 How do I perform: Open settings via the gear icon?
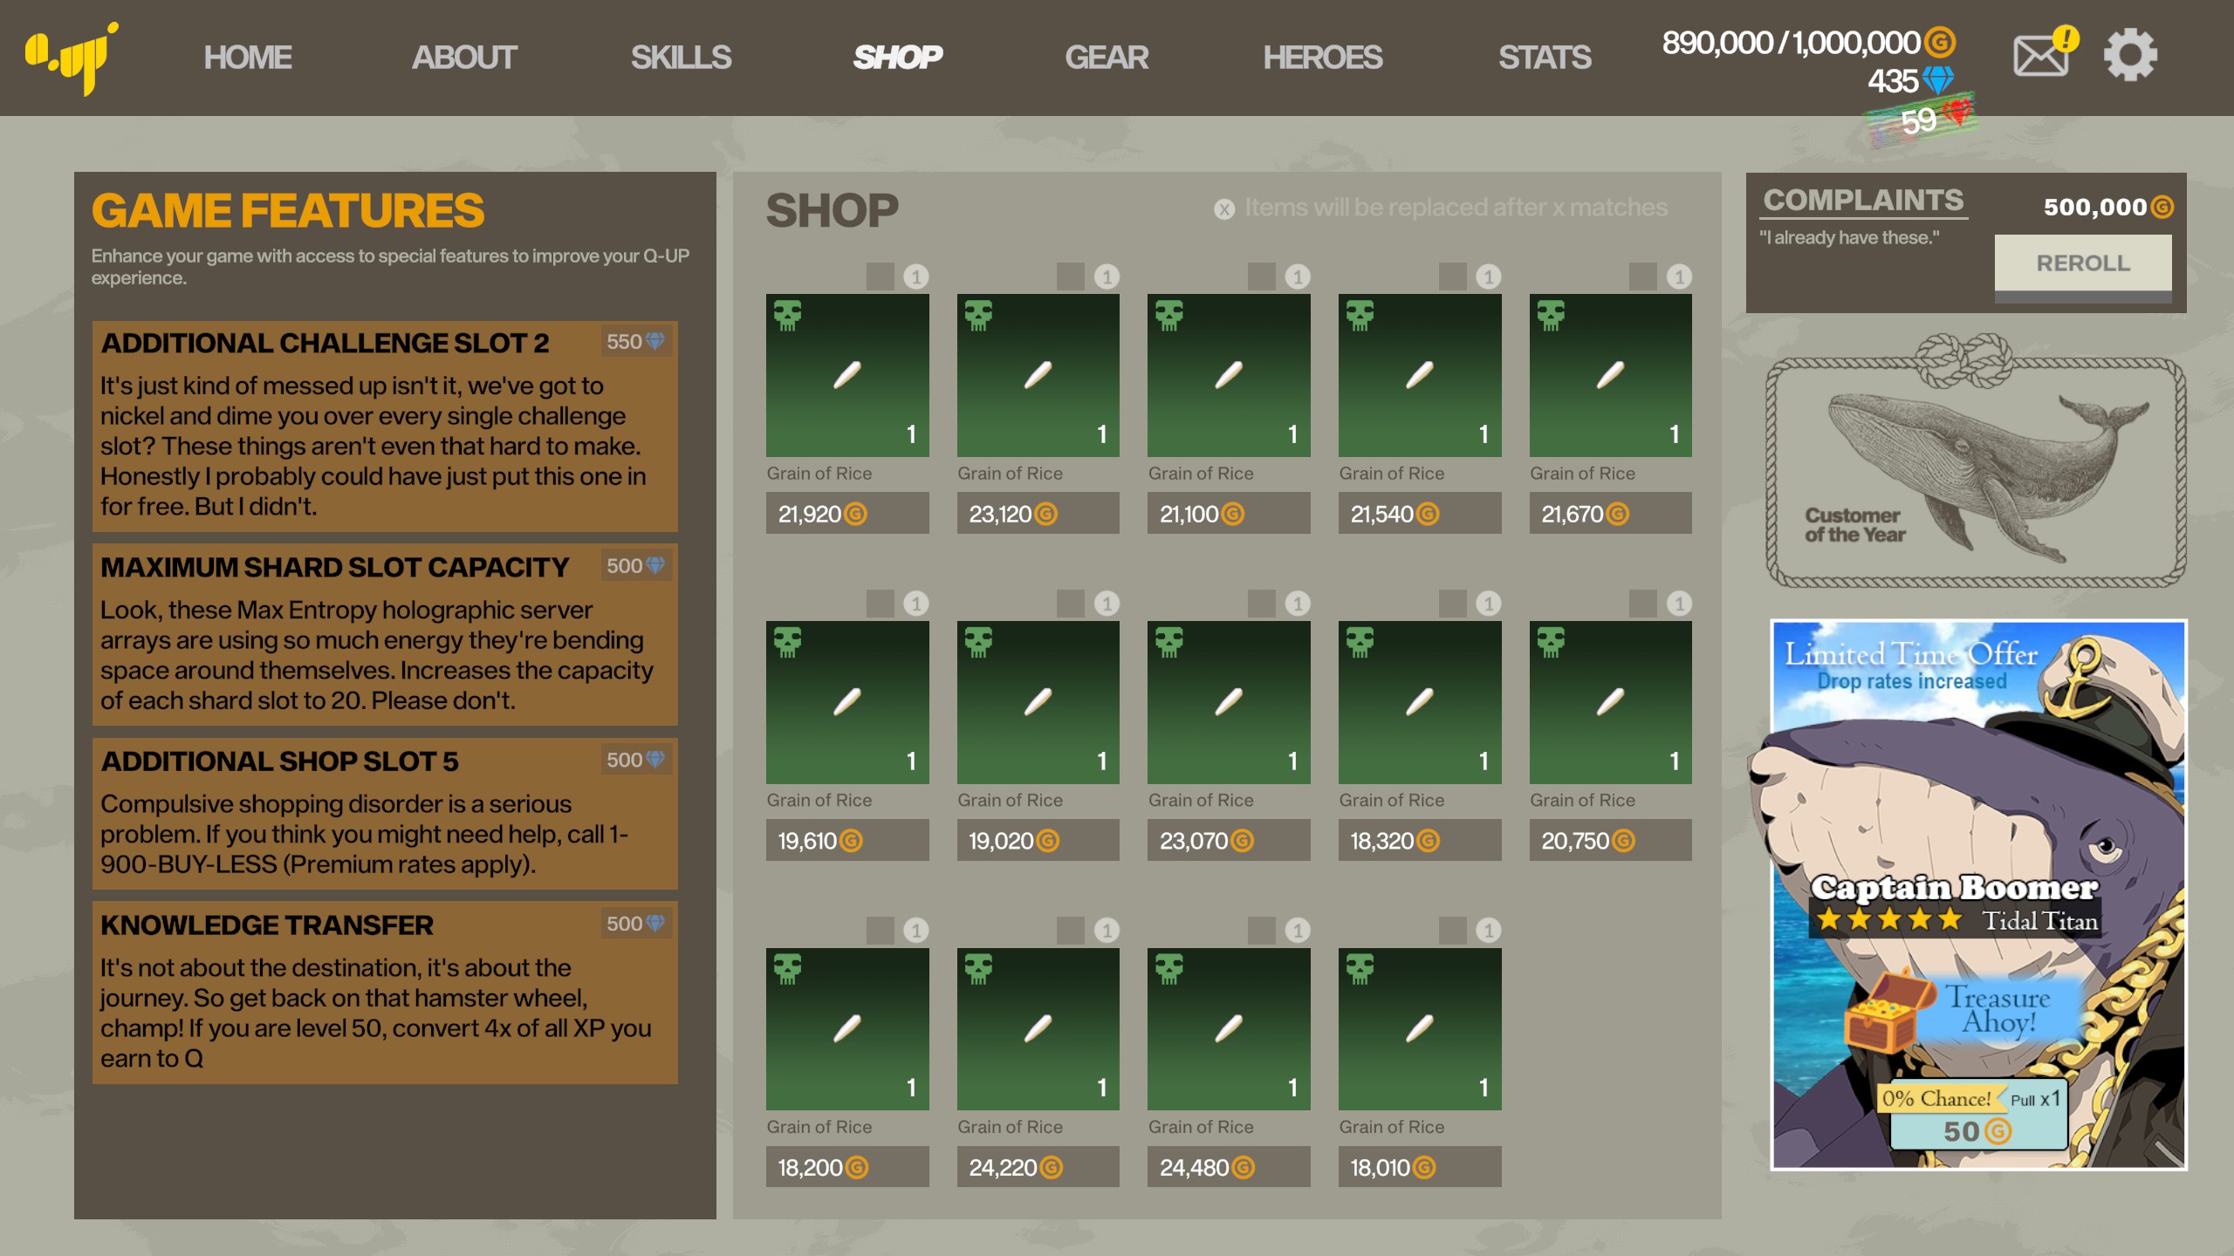[2130, 56]
